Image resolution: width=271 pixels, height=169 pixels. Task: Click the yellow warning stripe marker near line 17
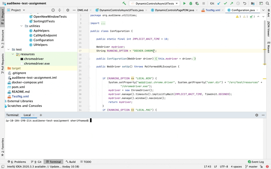tap(265, 50)
